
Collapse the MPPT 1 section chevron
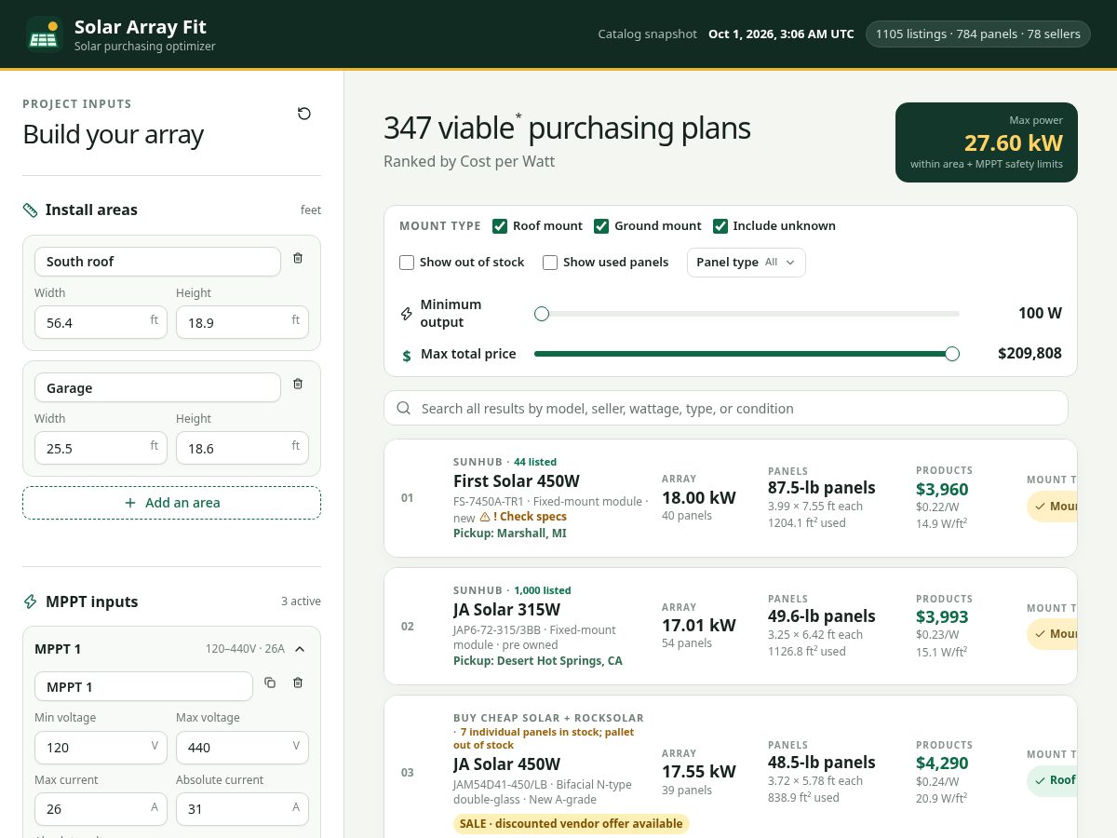(300, 649)
